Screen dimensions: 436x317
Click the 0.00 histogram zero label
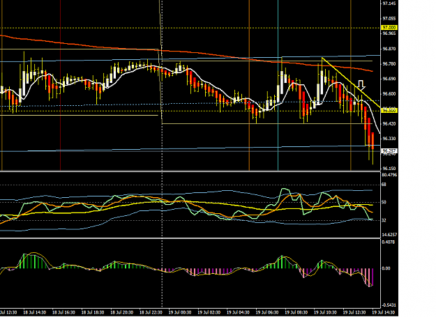coord(386,268)
